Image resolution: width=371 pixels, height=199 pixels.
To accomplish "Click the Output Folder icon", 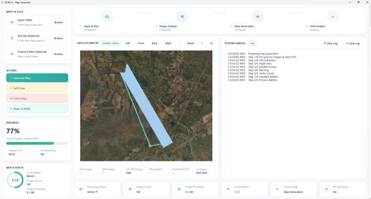I will coord(12,54).
